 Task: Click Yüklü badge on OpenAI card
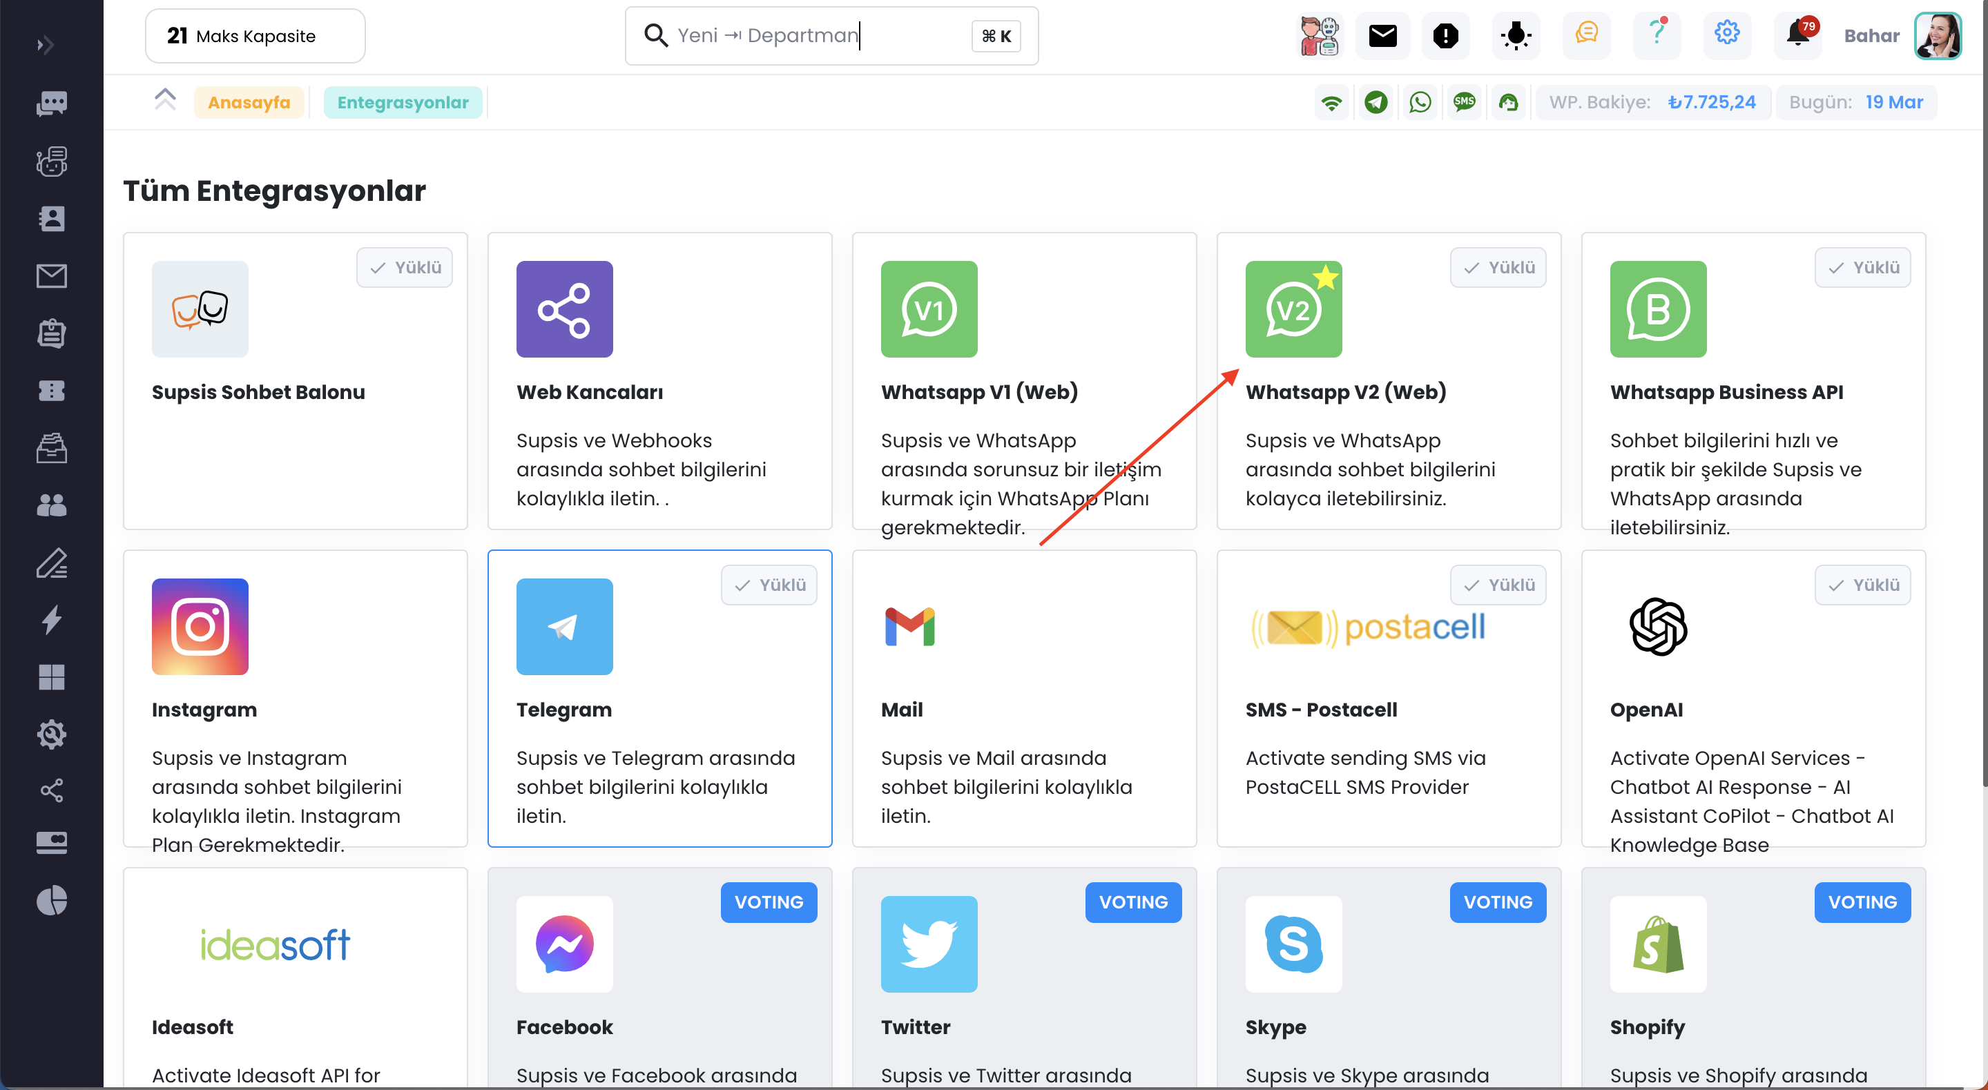pyautogui.click(x=1862, y=585)
